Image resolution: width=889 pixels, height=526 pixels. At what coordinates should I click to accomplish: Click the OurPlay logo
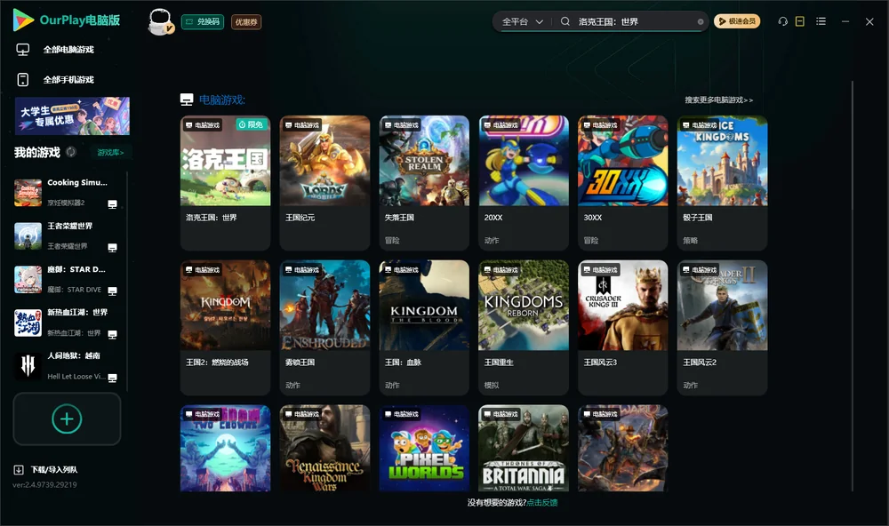click(x=66, y=20)
